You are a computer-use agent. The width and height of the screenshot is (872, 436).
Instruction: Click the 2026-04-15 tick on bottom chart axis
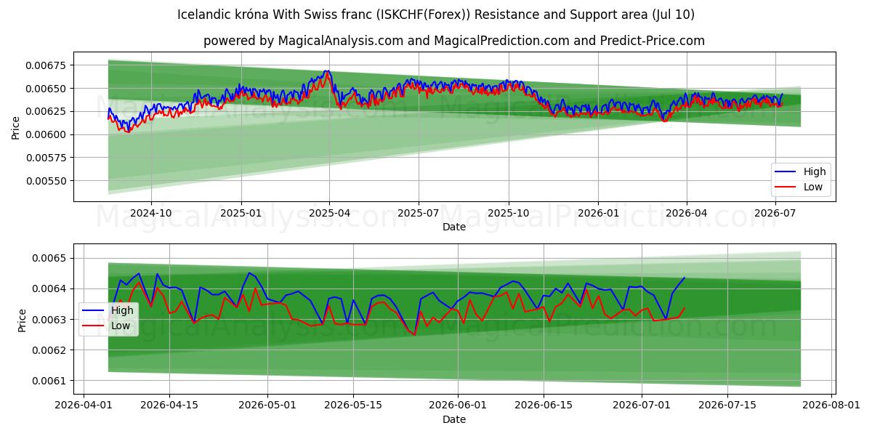click(169, 405)
